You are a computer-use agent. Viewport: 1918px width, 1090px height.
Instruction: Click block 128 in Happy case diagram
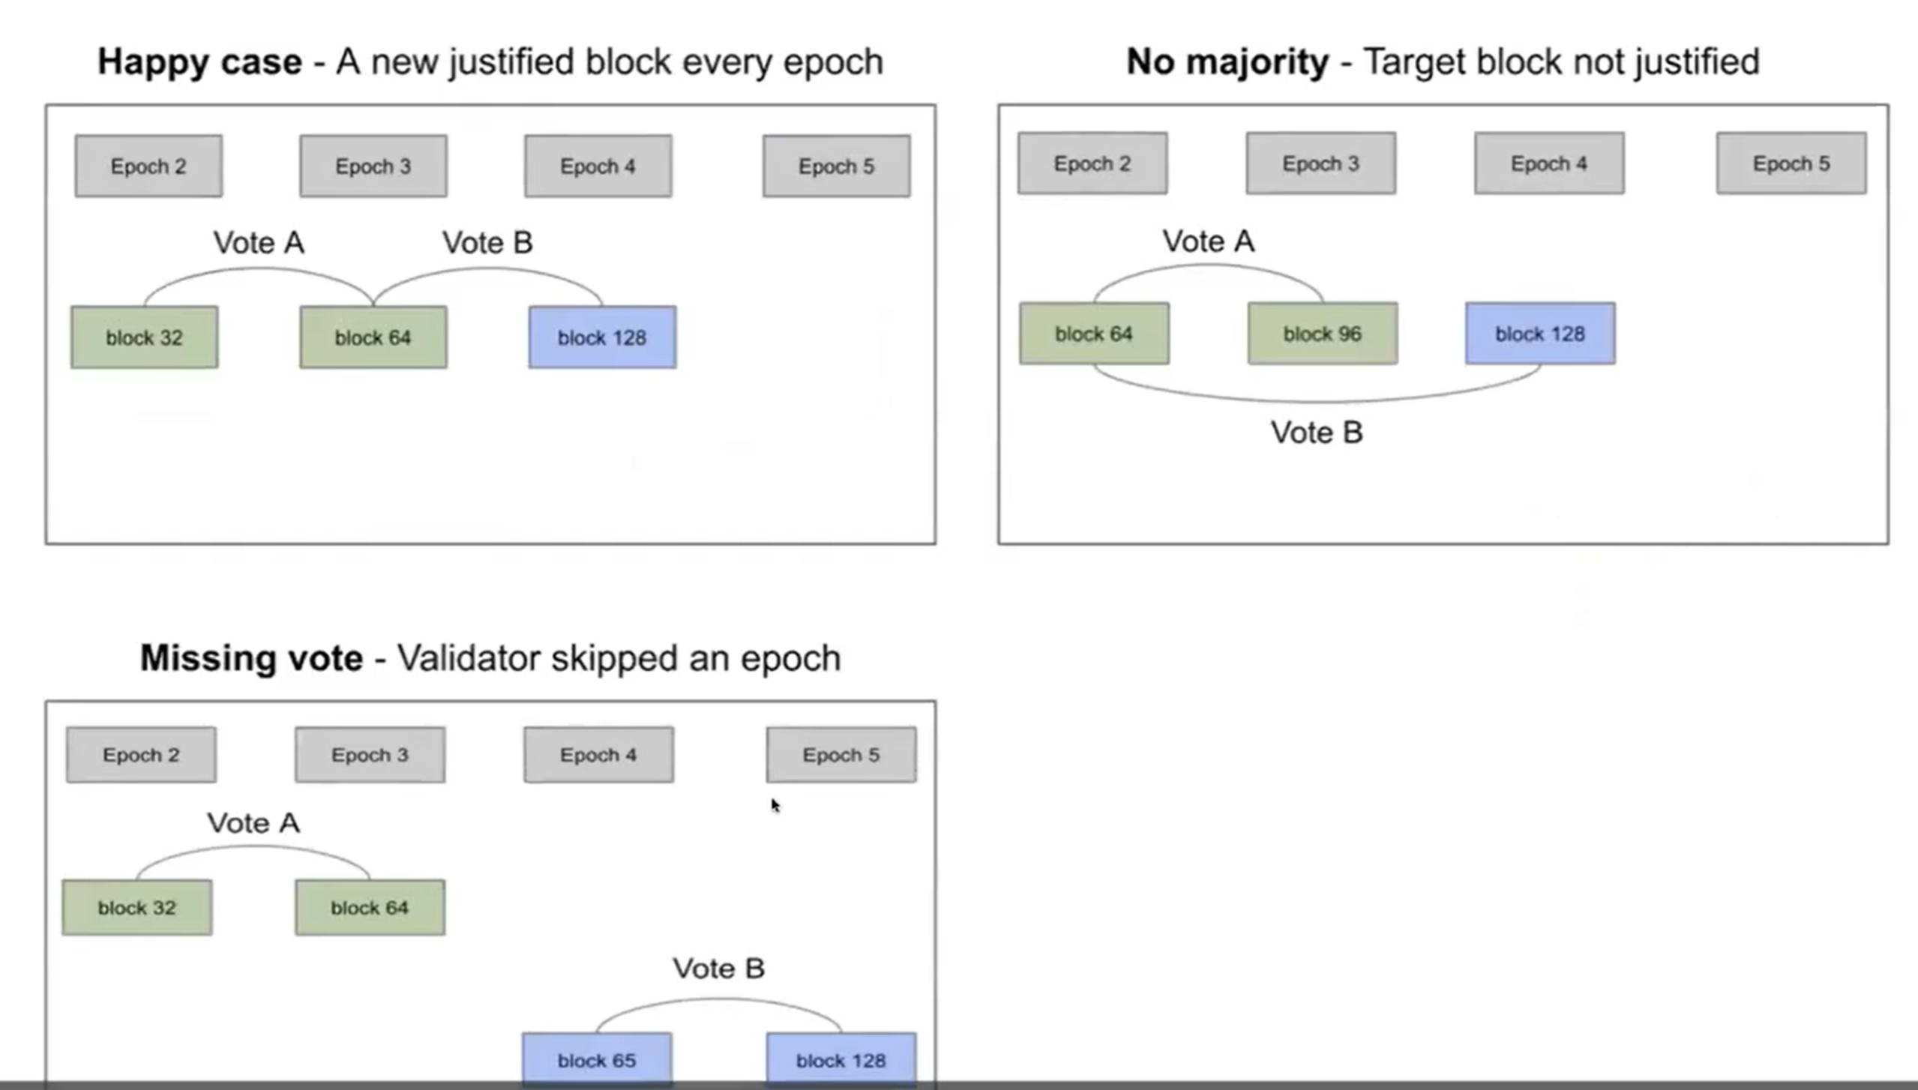tap(601, 337)
